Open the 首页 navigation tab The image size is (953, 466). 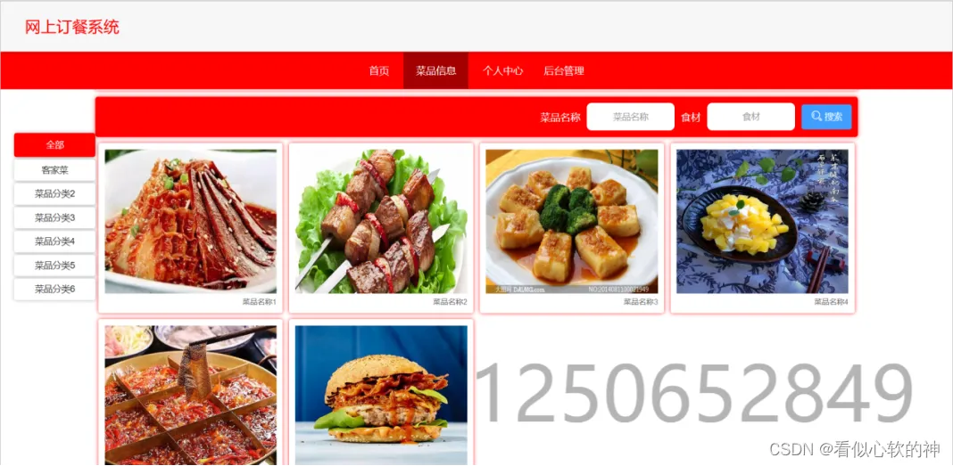click(378, 70)
